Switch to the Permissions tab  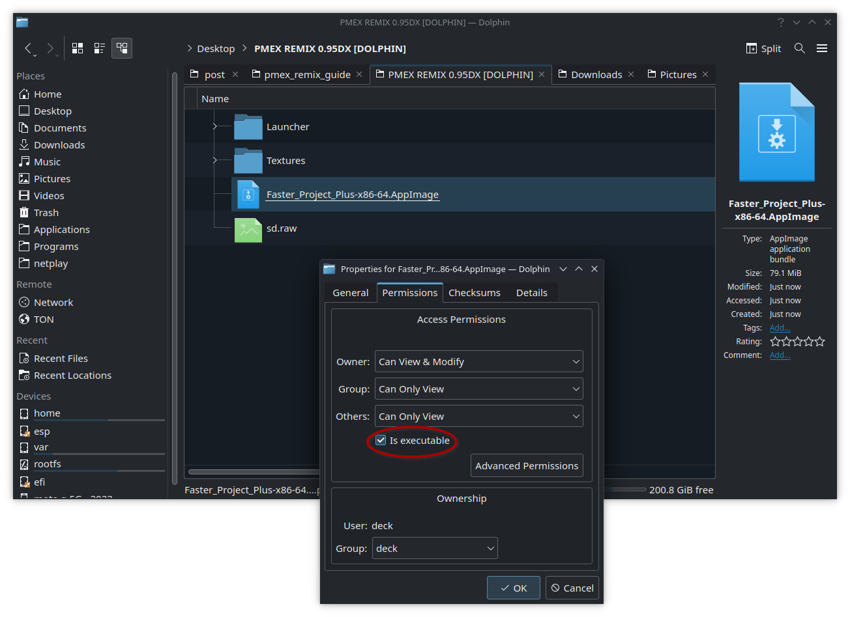[x=410, y=293]
